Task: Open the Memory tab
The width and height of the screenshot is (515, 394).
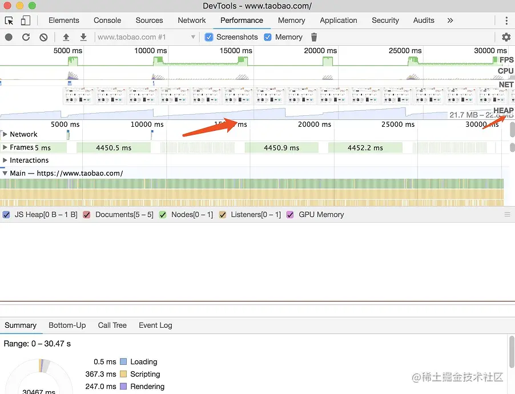Action: coord(291,21)
